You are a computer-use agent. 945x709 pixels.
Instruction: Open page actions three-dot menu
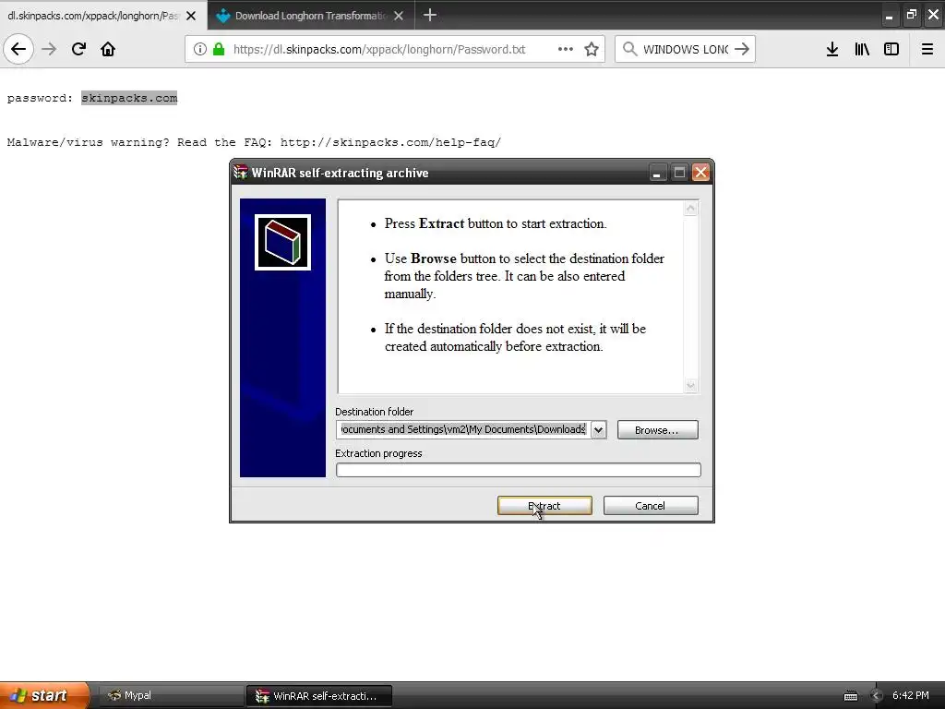click(x=566, y=49)
